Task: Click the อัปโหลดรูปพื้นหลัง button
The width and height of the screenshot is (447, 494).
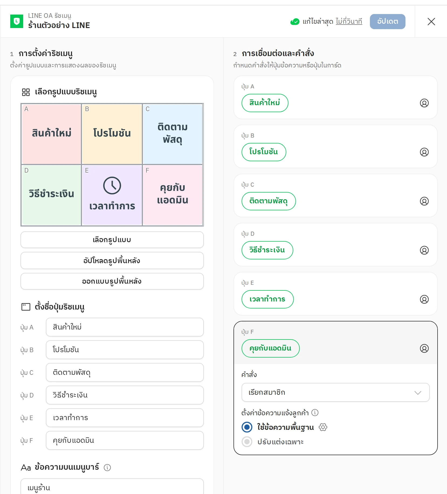Action: tap(112, 260)
